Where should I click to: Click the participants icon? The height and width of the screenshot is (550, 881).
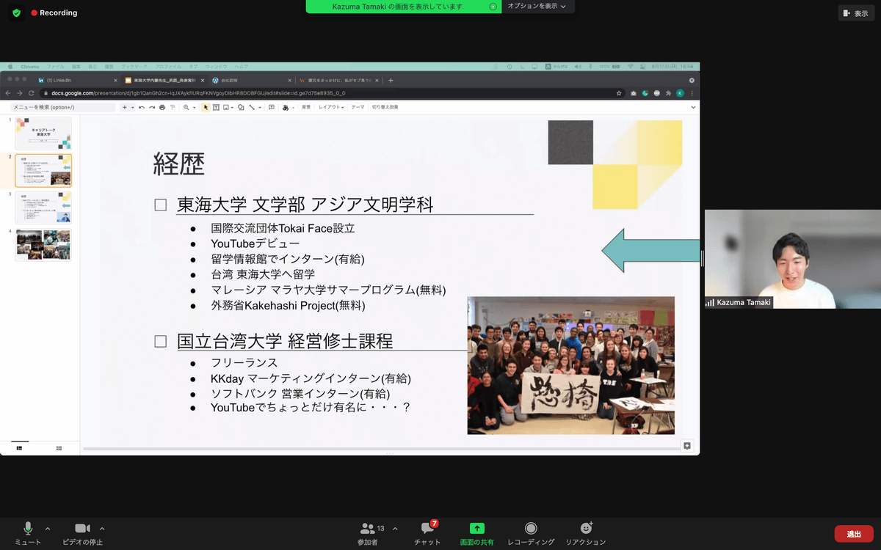(368, 528)
